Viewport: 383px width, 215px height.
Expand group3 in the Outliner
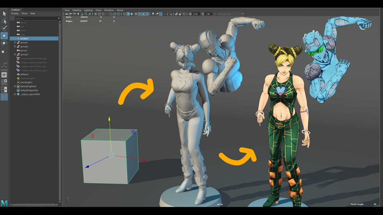[x=15, y=54]
